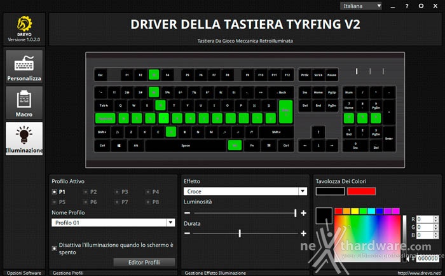Select profile P7 radio button
445x276 pixels.
pos(116,202)
